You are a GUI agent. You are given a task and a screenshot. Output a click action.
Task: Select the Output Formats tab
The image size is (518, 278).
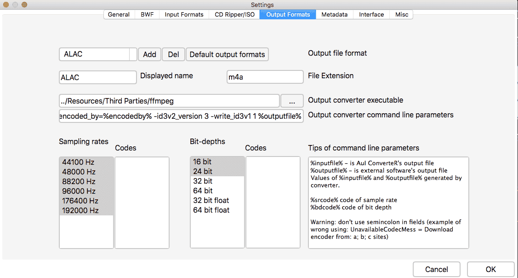pyautogui.click(x=288, y=15)
